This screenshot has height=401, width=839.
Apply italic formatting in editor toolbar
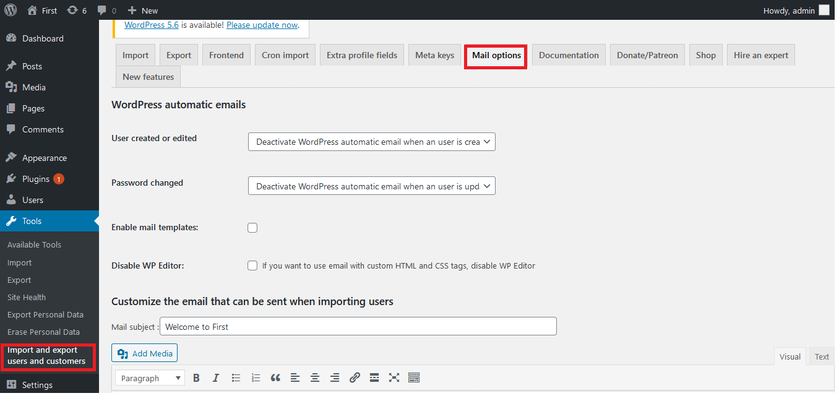click(x=216, y=378)
